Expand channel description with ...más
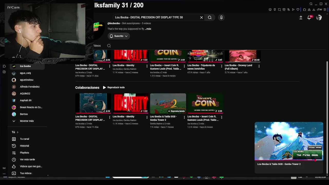Viewport: 329px width, 185px height. (x=148, y=29)
